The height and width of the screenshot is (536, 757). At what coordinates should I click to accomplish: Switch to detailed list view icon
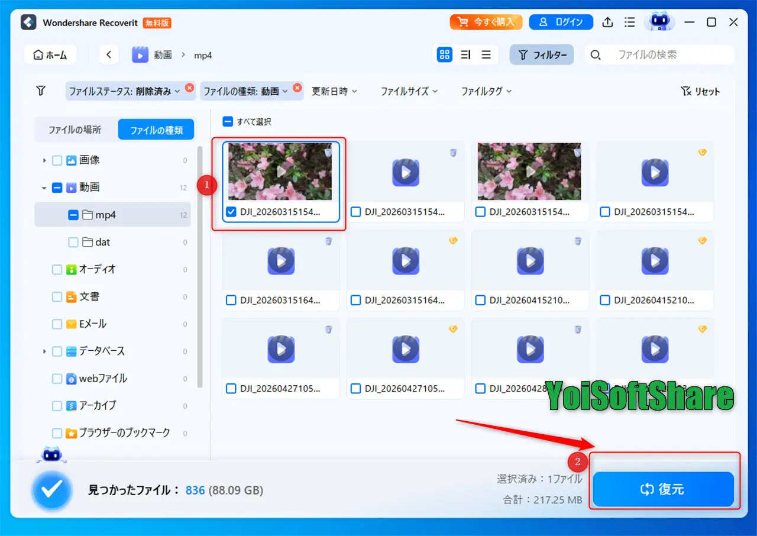pyautogui.click(x=465, y=55)
